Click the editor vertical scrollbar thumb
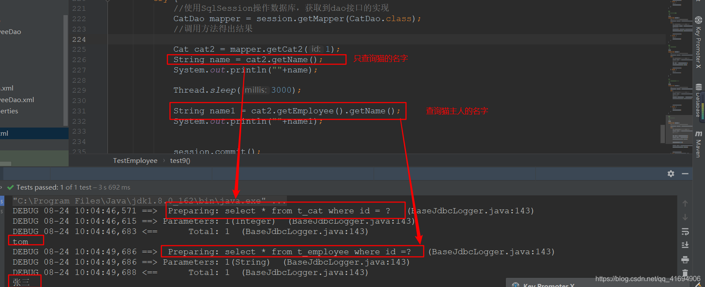 (663, 134)
